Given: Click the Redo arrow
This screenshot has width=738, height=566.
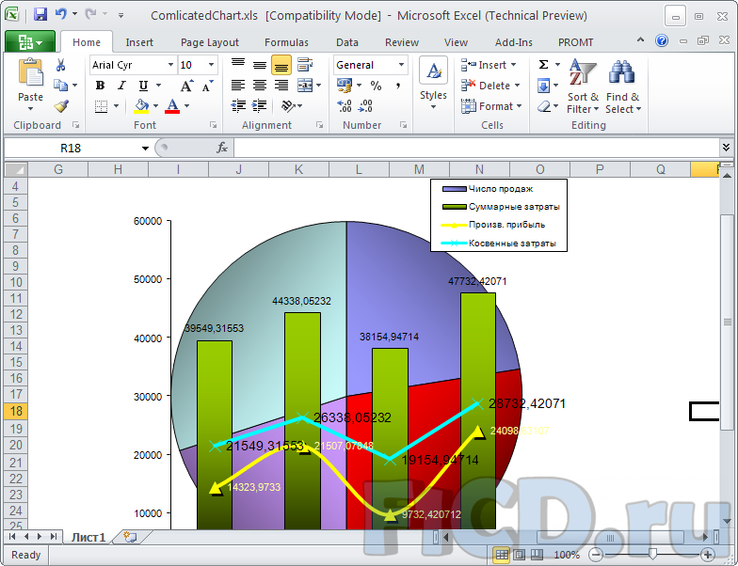Looking at the screenshot, I should pyautogui.click(x=90, y=14).
